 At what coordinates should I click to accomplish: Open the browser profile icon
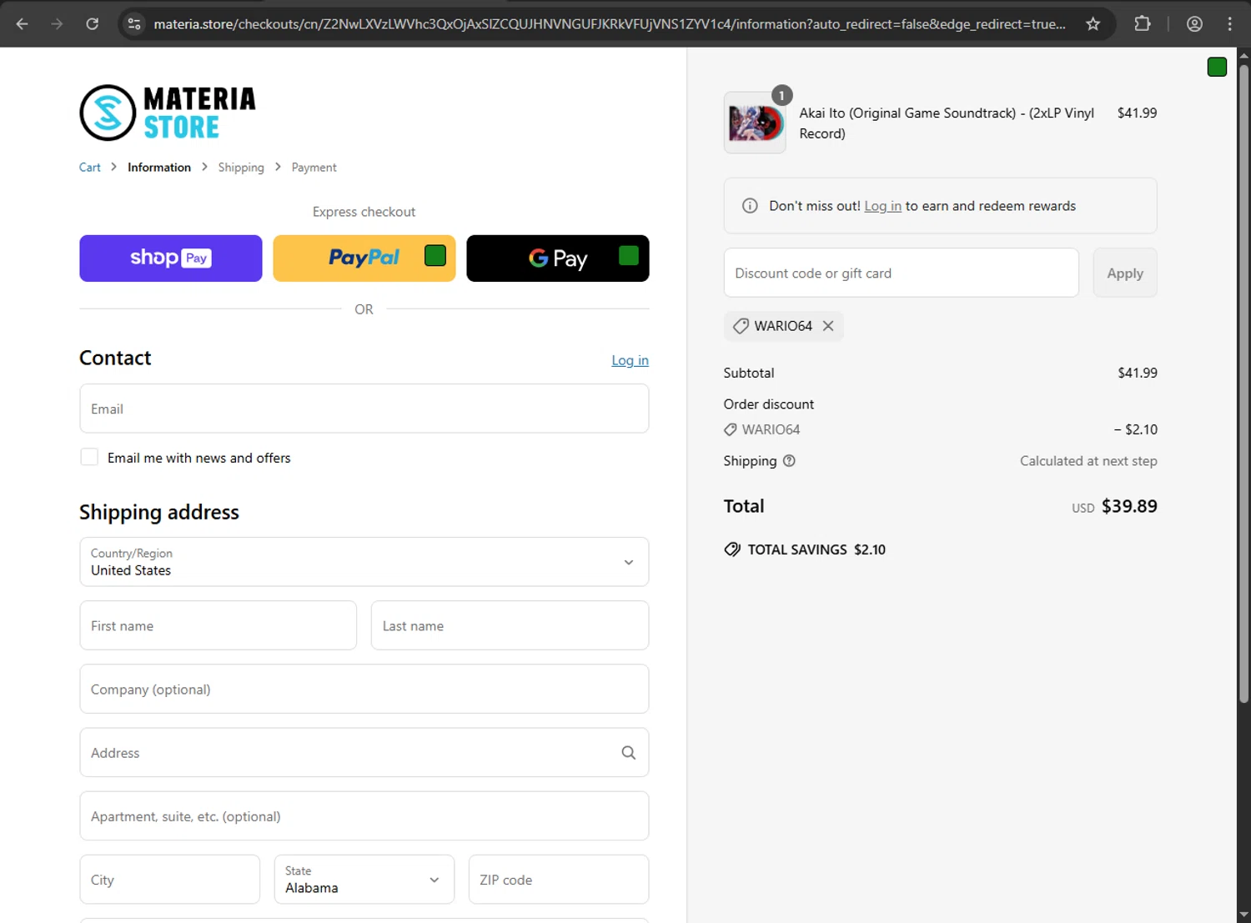[x=1194, y=23]
